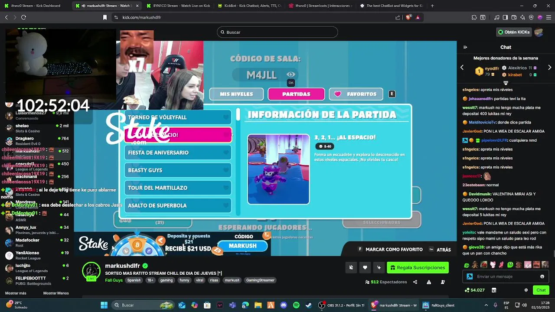Click the address bar URL
The height and width of the screenshot is (312, 555).
[142, 17]
